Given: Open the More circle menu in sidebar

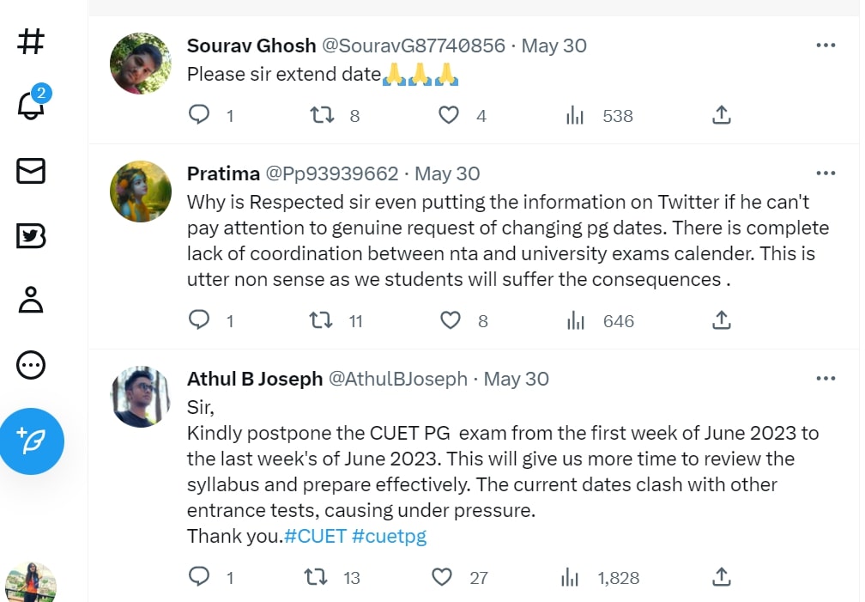Looking at the screenshot, I should coord(31,365).
